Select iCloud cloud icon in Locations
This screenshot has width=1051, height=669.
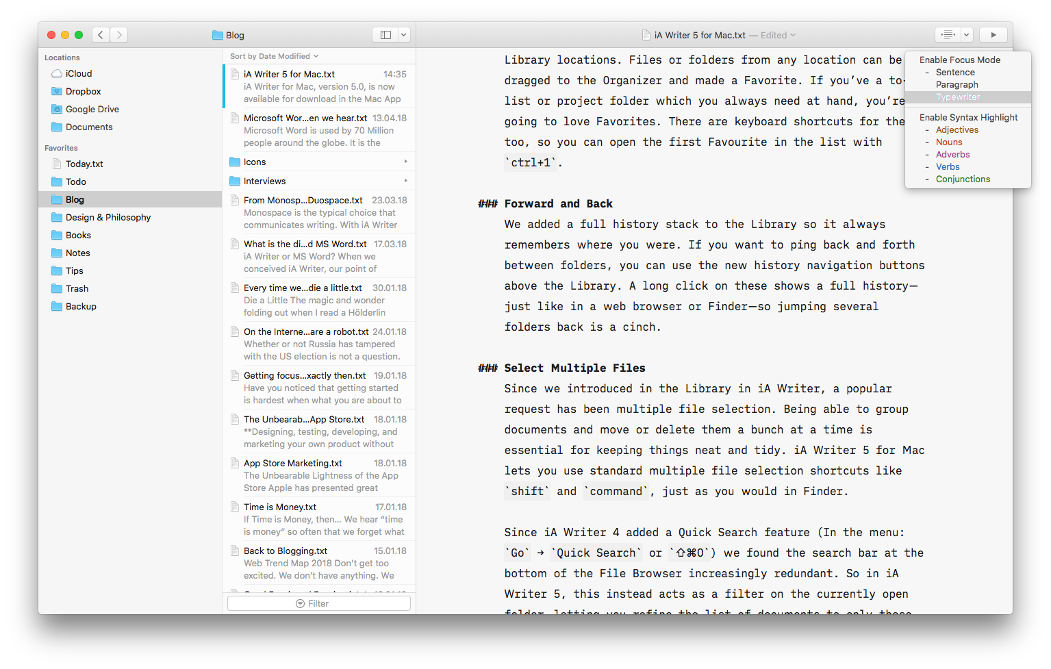tap(57, 73)
